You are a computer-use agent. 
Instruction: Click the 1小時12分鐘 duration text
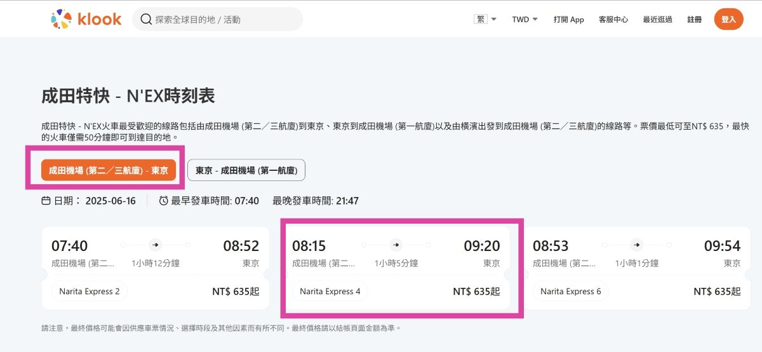click(156, 263)
